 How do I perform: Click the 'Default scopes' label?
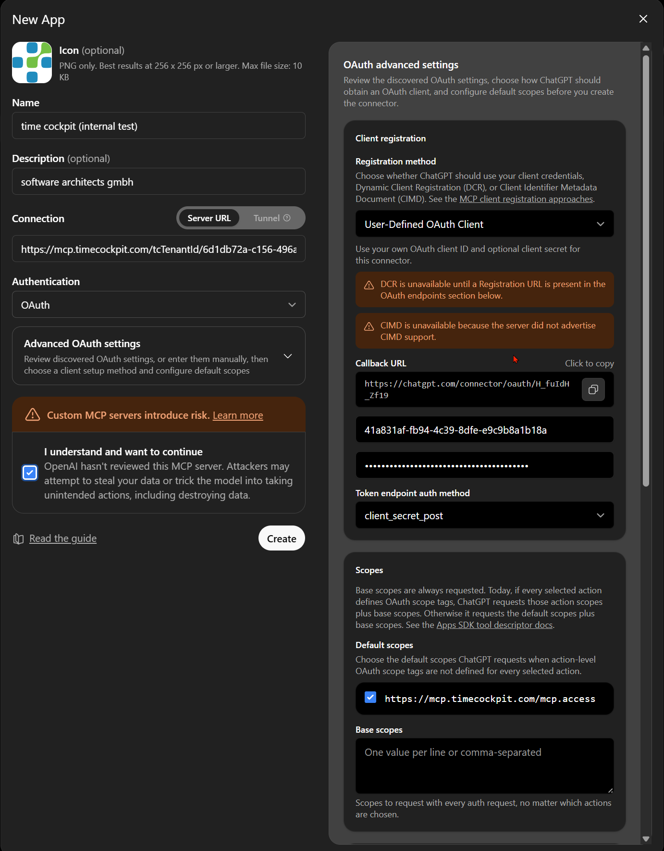pyautogui.click(x=384, y=645)
